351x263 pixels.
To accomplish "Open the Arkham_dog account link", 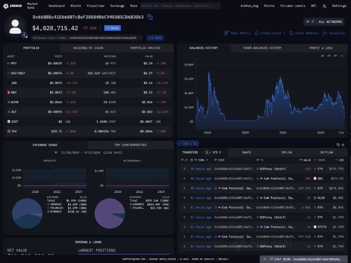I will tap(249, 6).
